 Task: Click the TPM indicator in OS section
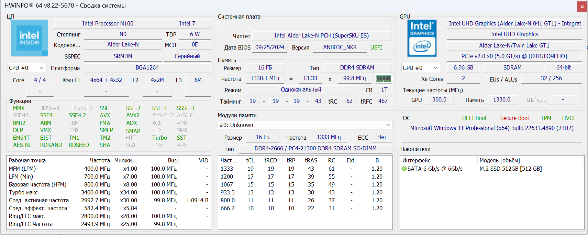(x=546, y=118)
